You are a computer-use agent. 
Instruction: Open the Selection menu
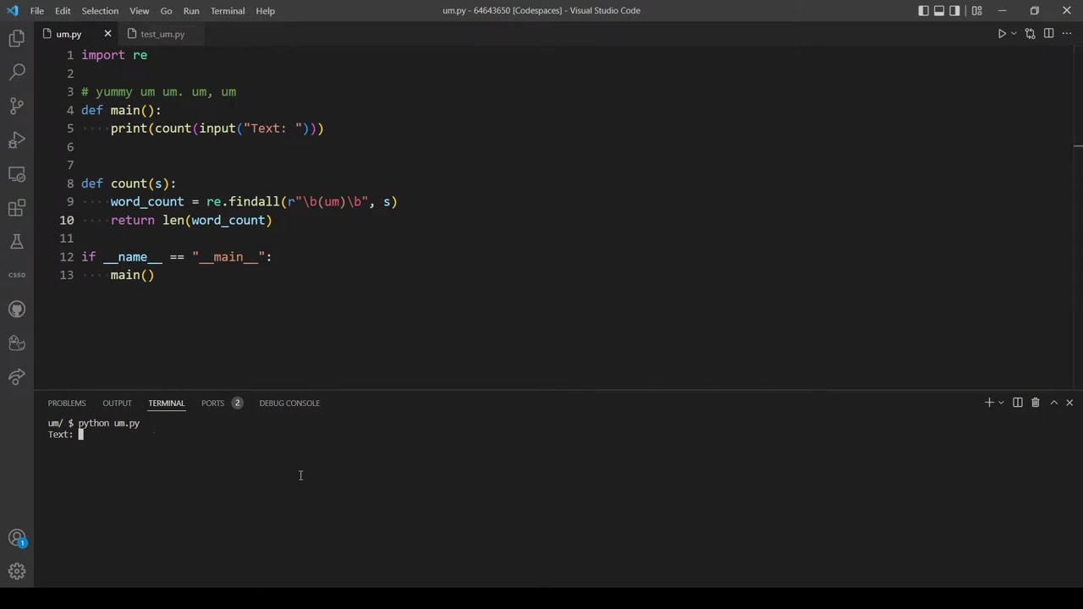coord(100,11)
